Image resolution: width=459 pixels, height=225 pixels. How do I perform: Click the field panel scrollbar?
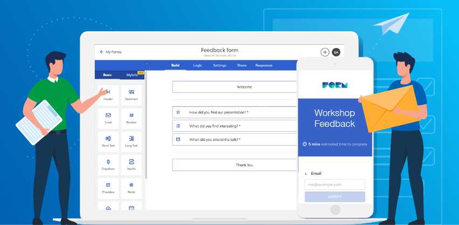146,125
